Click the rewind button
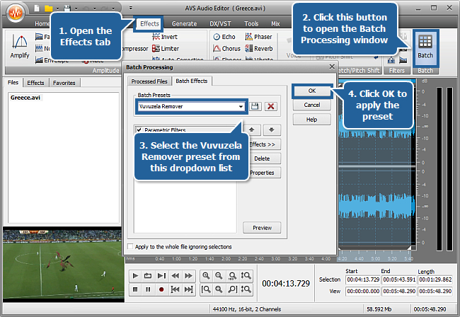 pyautogui.click(x=175, y=276)
